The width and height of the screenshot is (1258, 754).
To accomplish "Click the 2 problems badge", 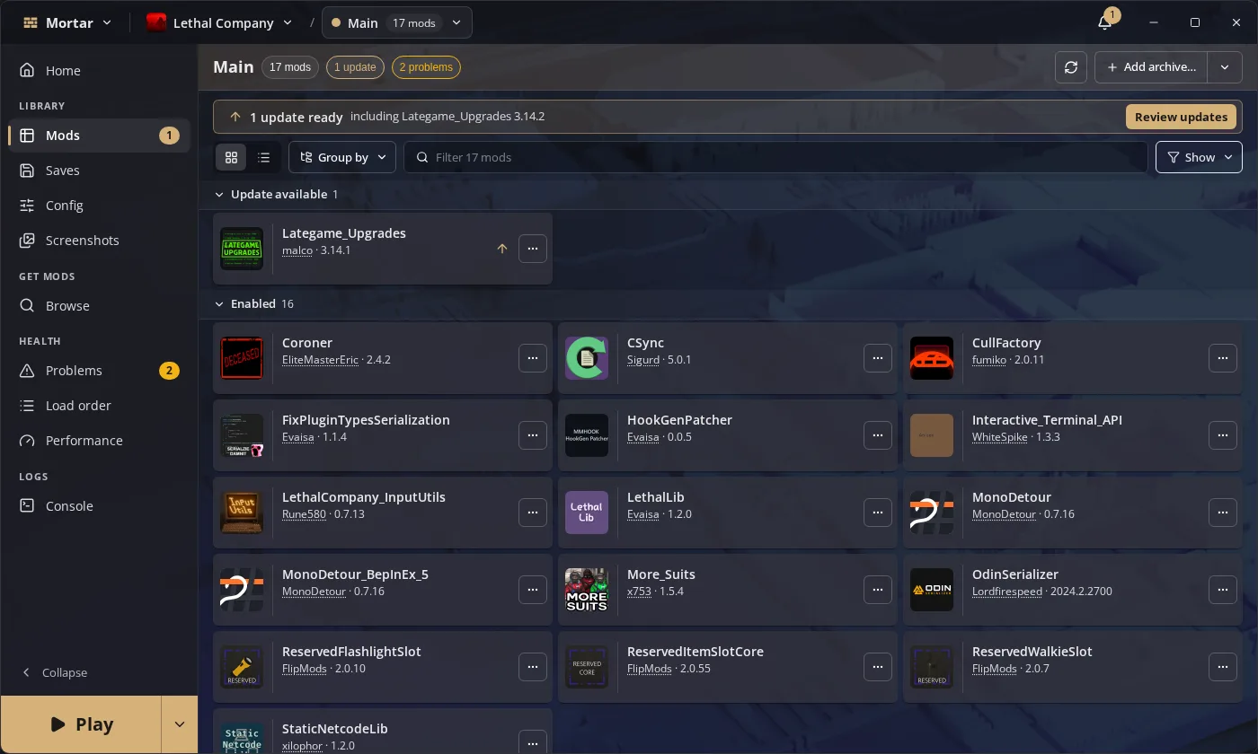I will pos(426,67).
